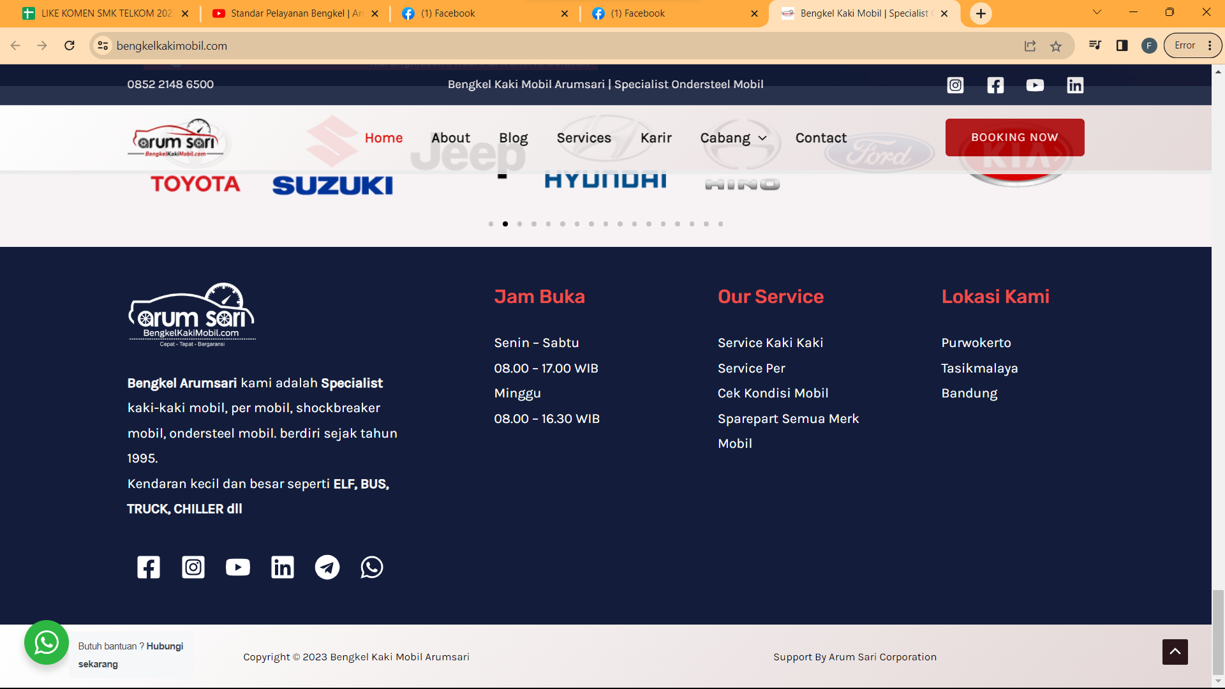Screen dimensions: 1225x689
Task: Open the Services menu item
Action: [584, 138]
